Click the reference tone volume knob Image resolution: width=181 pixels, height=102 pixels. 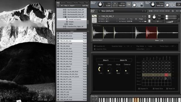point(167,5)
